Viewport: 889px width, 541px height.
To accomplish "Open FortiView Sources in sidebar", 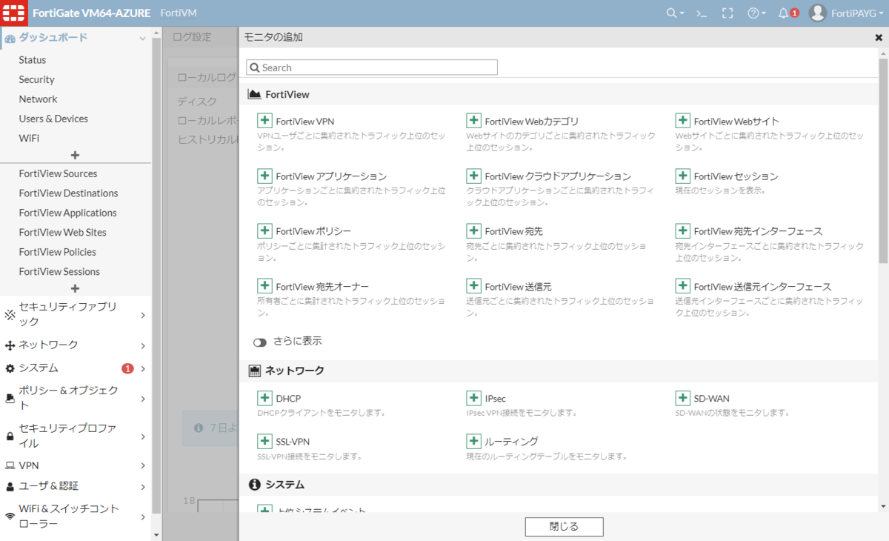I will click(x=58, y=173).
